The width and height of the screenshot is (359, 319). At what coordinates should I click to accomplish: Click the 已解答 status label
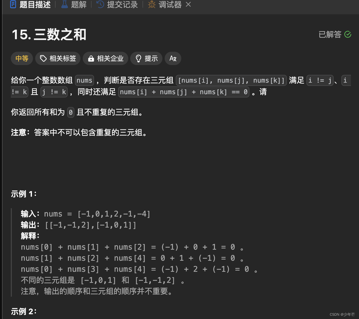(330, 34)
